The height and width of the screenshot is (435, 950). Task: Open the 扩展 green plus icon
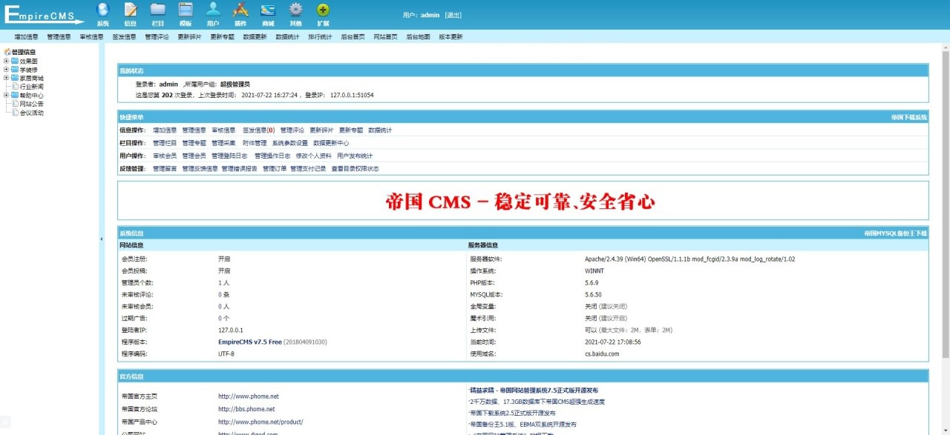tap(323, 10)
